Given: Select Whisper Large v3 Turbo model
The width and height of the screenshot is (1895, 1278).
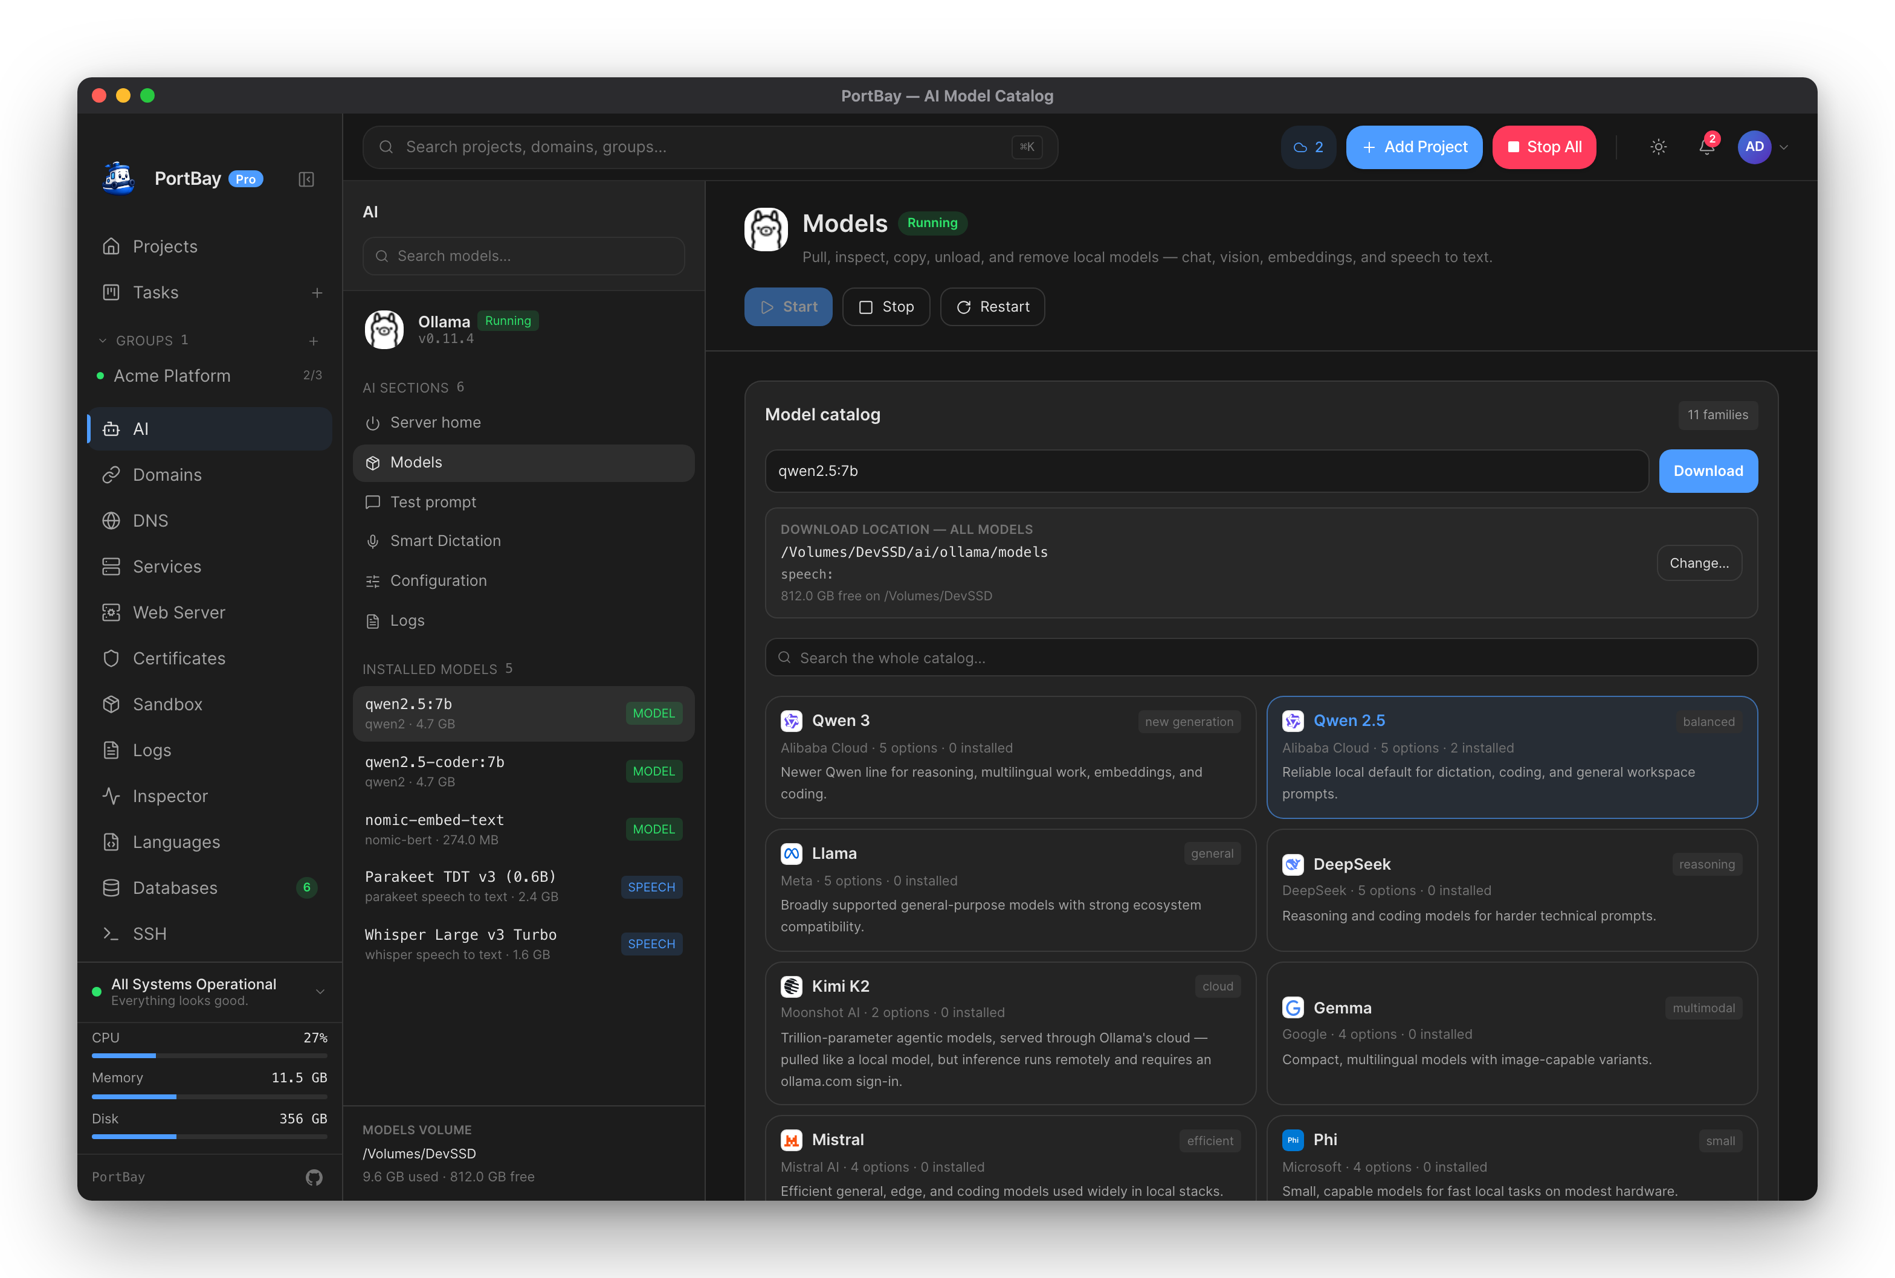Looking at the screenshot, I should 523,944.
